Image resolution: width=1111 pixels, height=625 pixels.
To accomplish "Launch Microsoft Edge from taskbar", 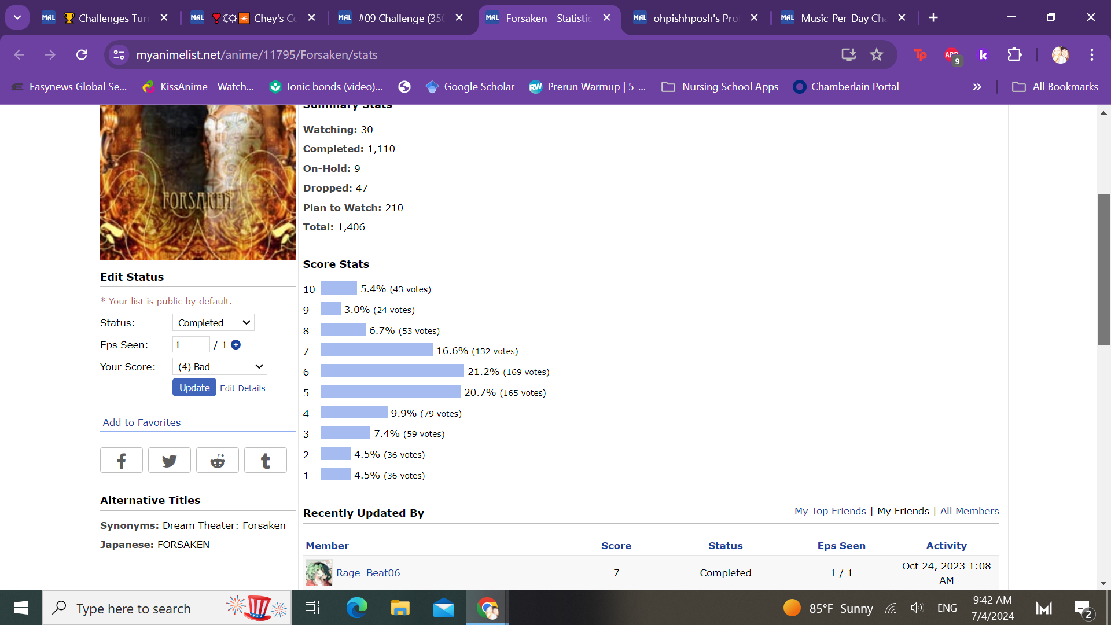I will [356, 608].
